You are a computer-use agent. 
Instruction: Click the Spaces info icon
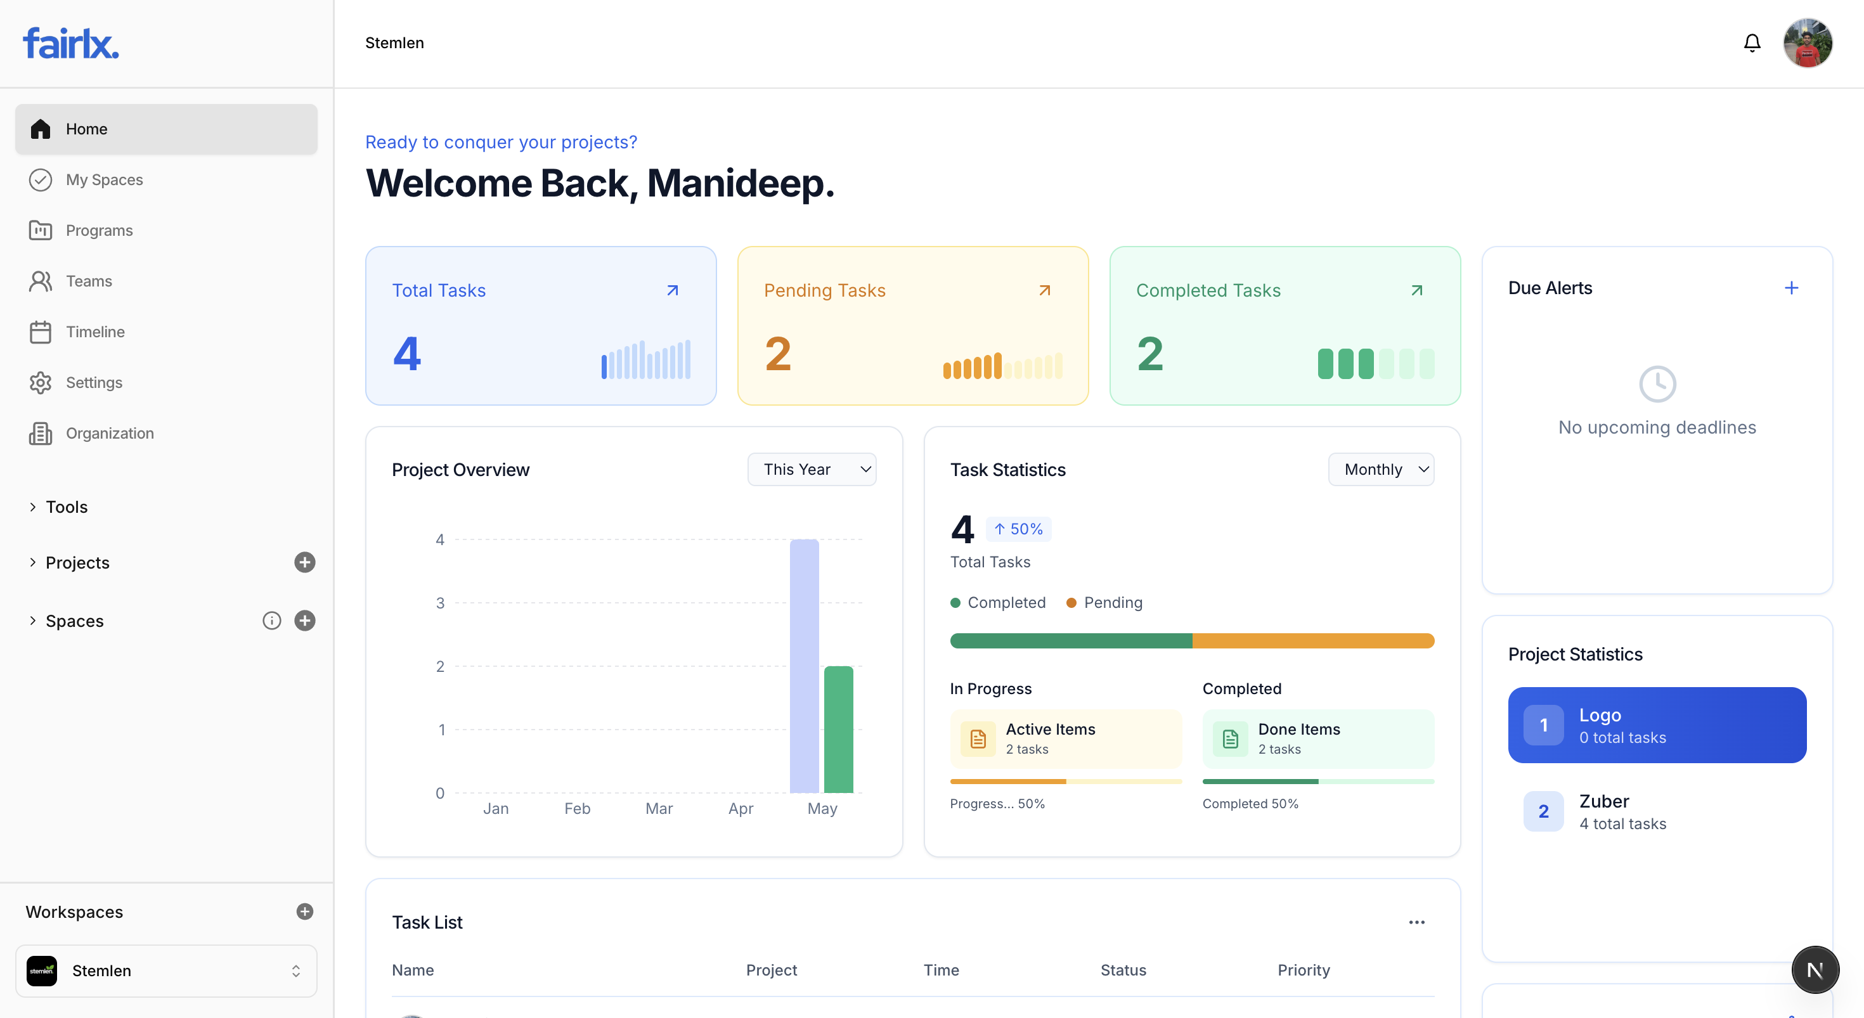271,621
